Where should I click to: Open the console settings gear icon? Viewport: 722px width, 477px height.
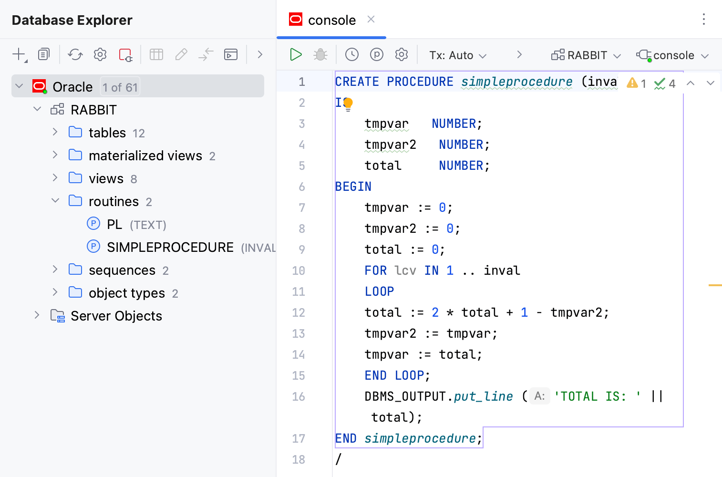(401, 54)
